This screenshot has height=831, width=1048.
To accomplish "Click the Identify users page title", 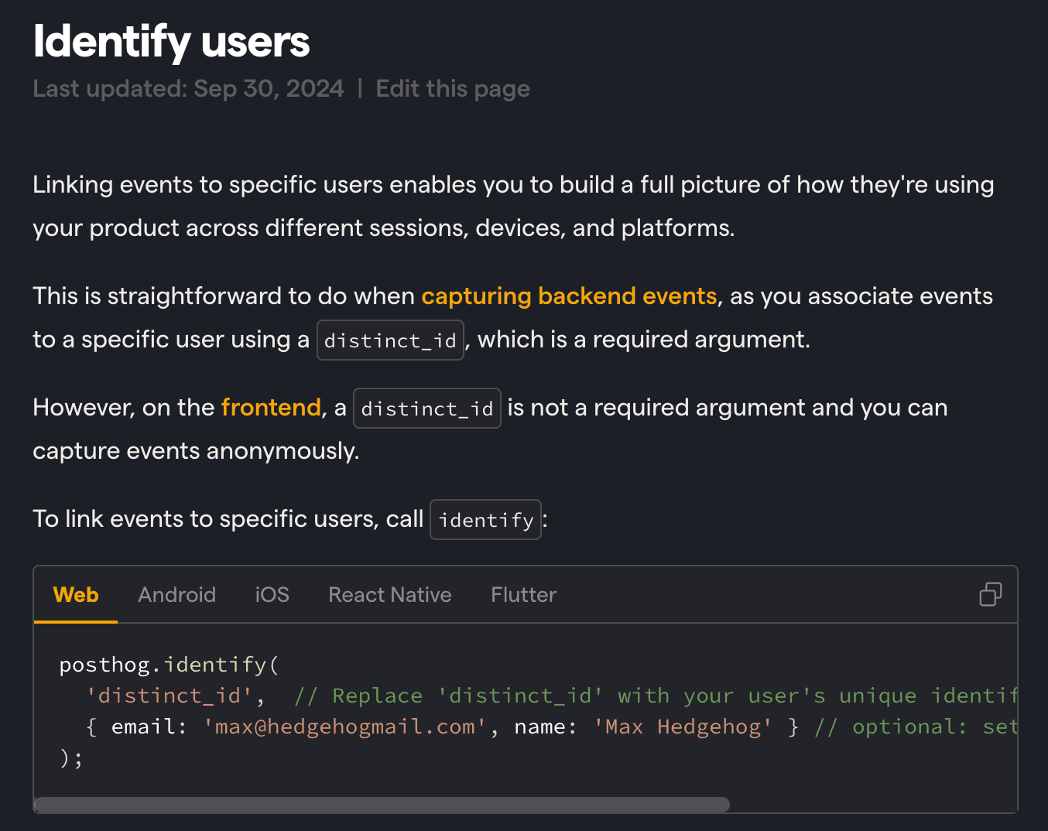I will tap(170, 43).
